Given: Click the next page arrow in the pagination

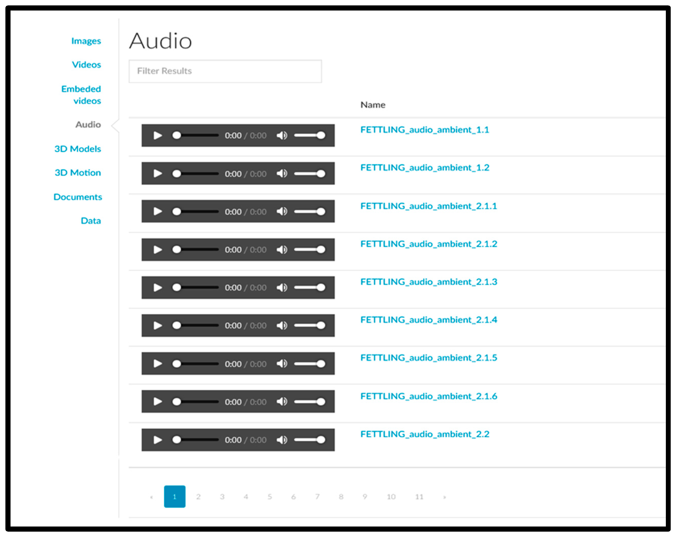Looking at the screenshot, I should [444, 497].
